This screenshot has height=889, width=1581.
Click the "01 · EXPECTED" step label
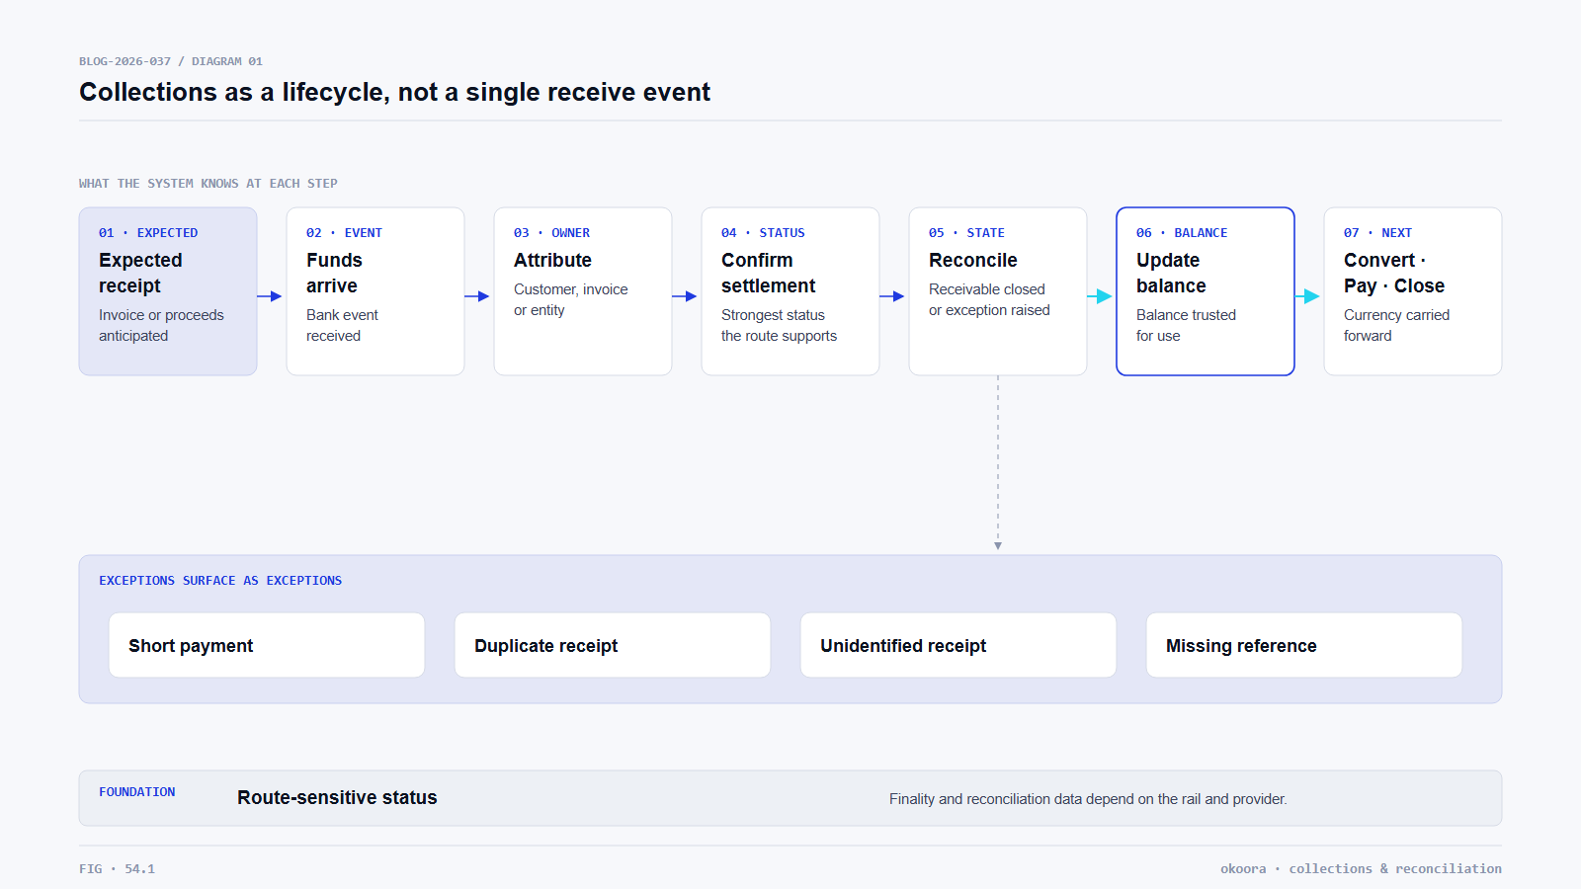pyautogui.click(x=148, y=233)
